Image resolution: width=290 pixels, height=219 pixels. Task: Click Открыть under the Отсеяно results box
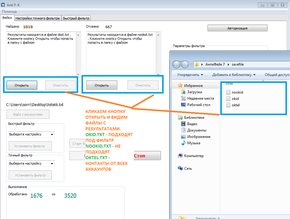(x=102, y=85)
